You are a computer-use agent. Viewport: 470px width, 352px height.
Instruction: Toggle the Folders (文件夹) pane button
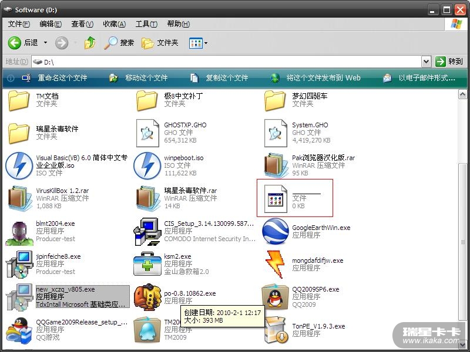pyautogui.click(x=160, y=43)
